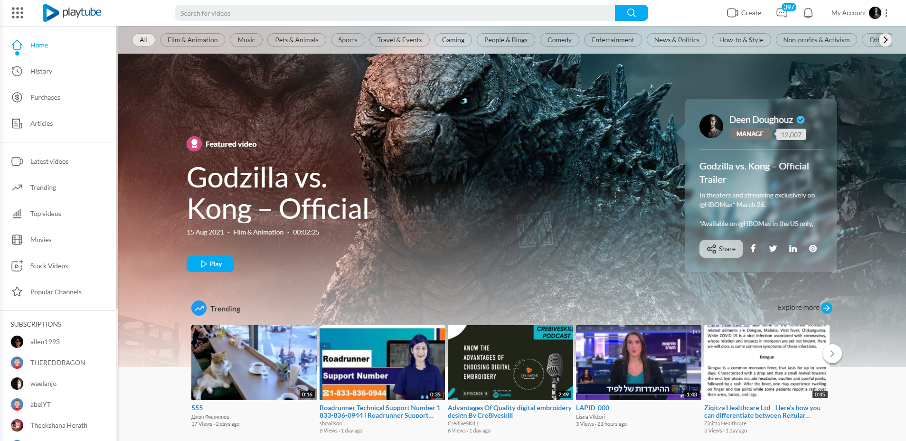Open the notifications bell
The height and width of the screenshot is (441, 906).
click(x=808, y=13)
